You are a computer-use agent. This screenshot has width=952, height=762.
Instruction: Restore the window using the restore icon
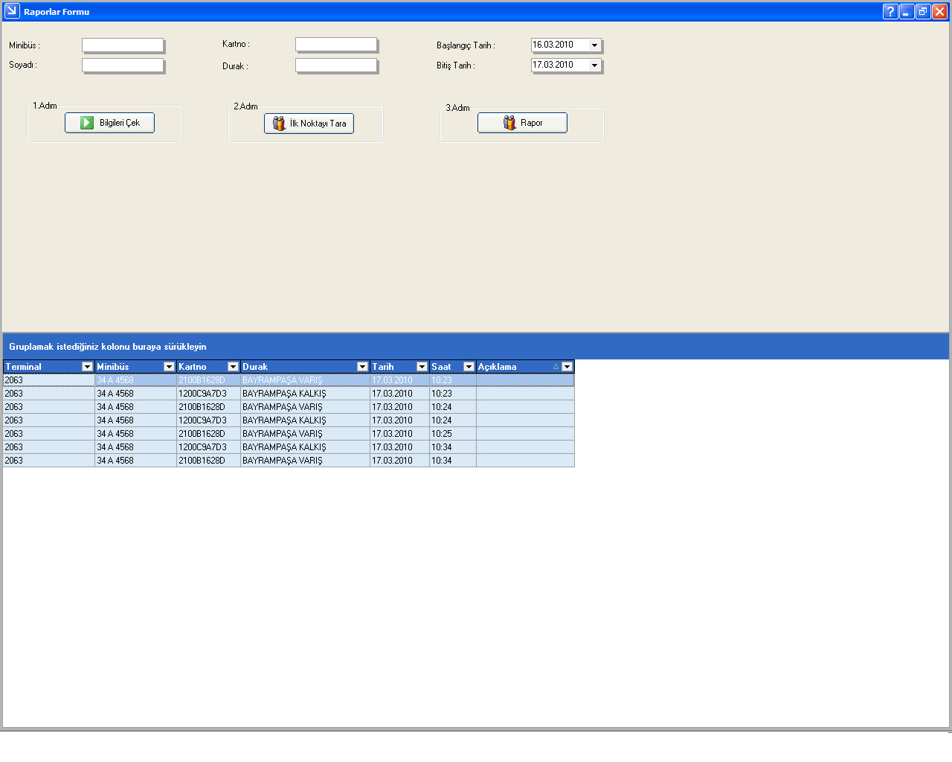click(x=923, y=11)
